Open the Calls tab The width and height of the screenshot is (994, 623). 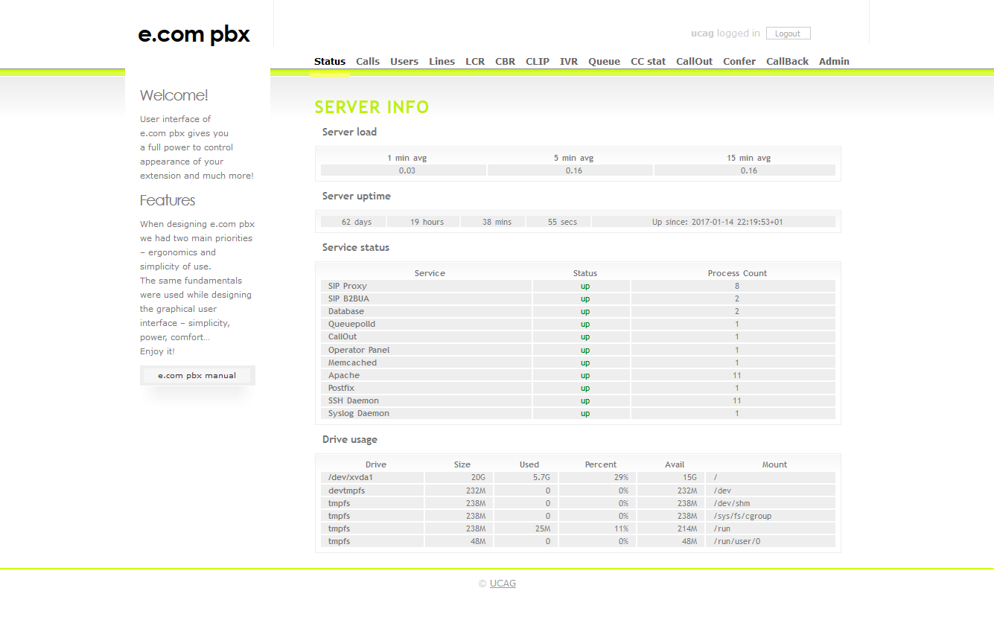(x=368, y=62)
